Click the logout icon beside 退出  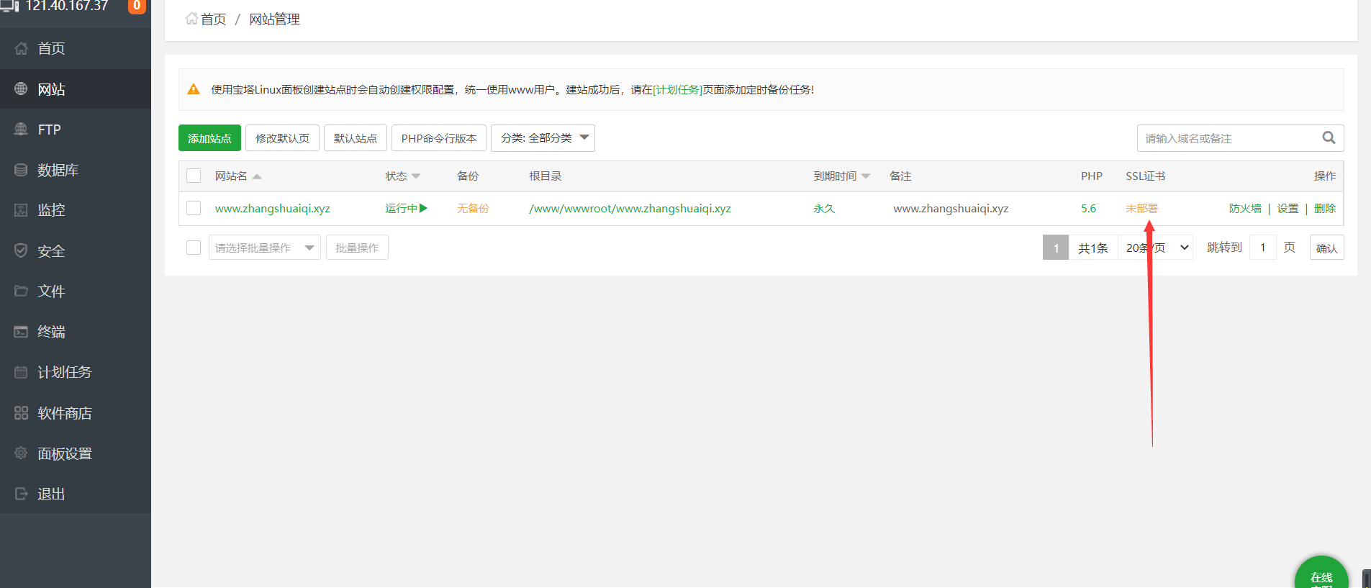pyautogui.click(x=22, y=494)
